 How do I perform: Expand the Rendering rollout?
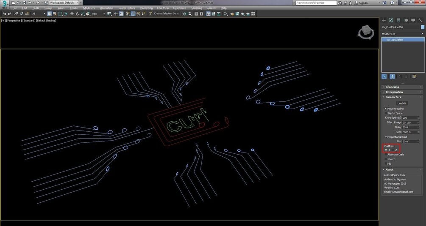402,87
